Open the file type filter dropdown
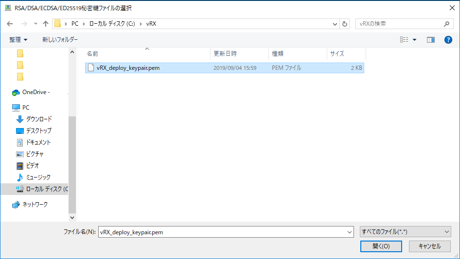 pos(405,232)
